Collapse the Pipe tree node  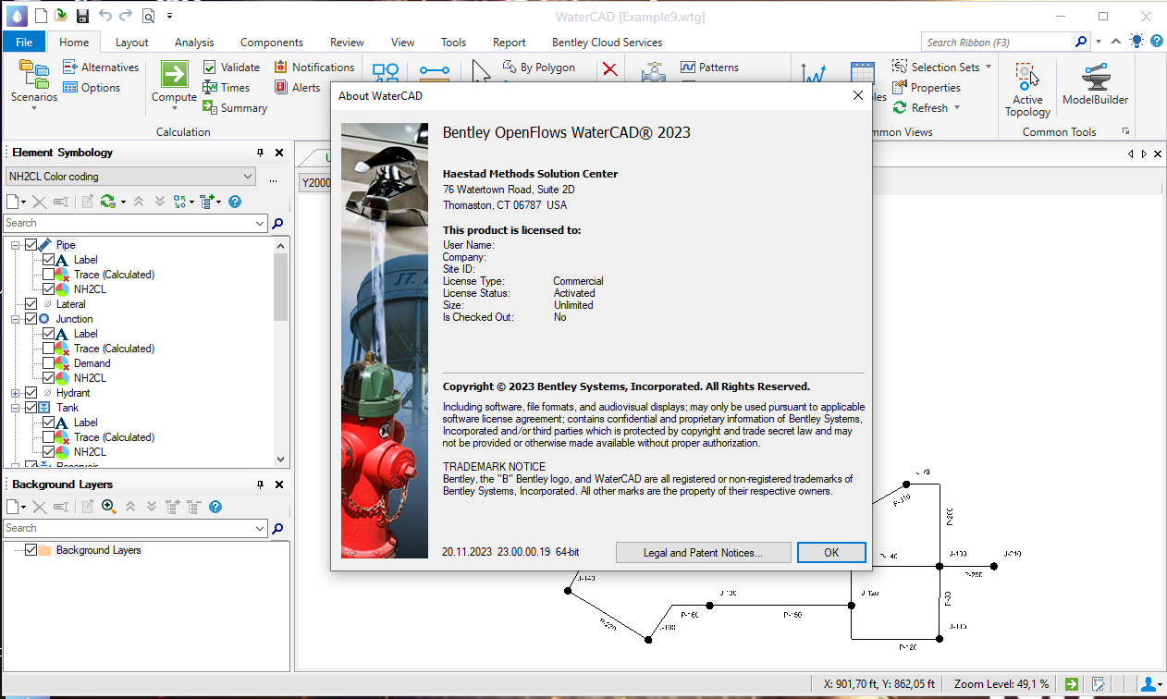(x=16, y=245)
